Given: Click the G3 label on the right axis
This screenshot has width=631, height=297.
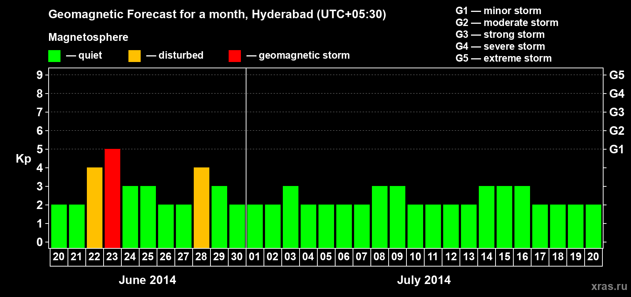Looking at the screenshot, I should point(617,112).
